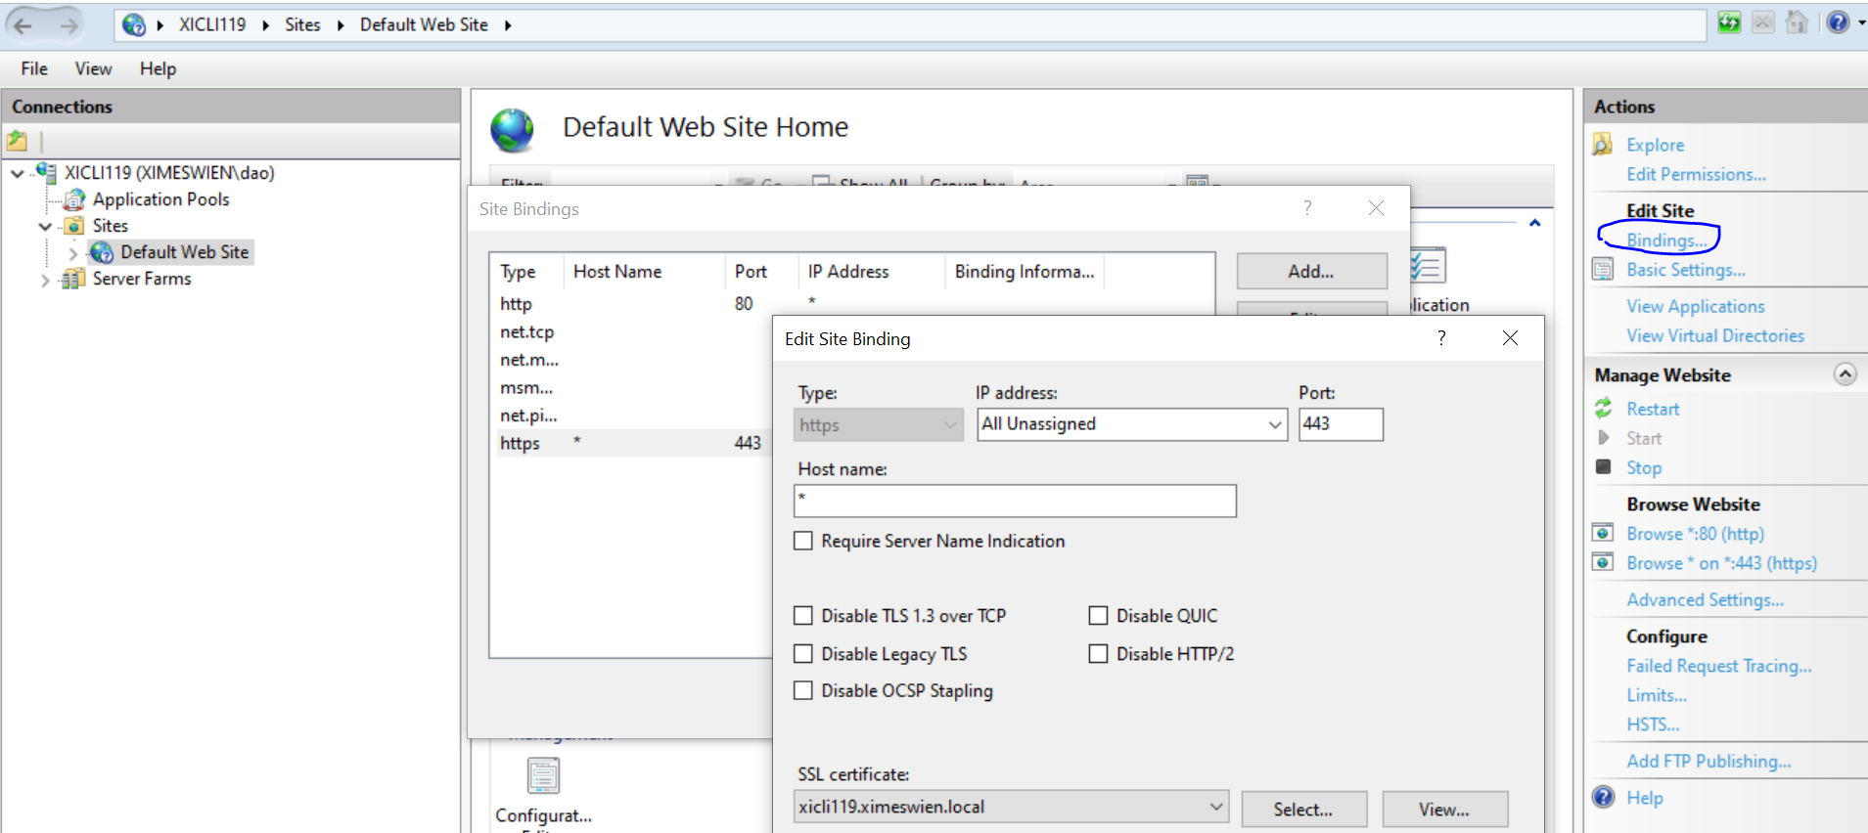Click the green Restart icon
Viewport: 1868px width, 833px height.
(x=1603, y=409)
